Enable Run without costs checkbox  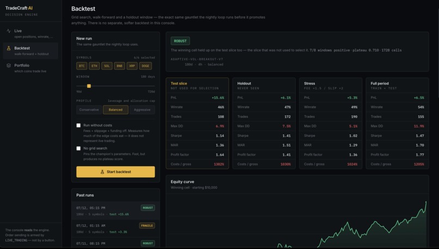point(78,125)
